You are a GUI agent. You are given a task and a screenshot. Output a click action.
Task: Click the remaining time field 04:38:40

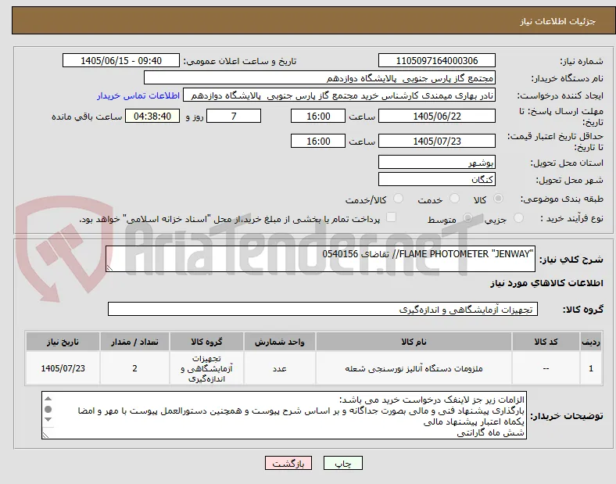(x=152, y=117)
